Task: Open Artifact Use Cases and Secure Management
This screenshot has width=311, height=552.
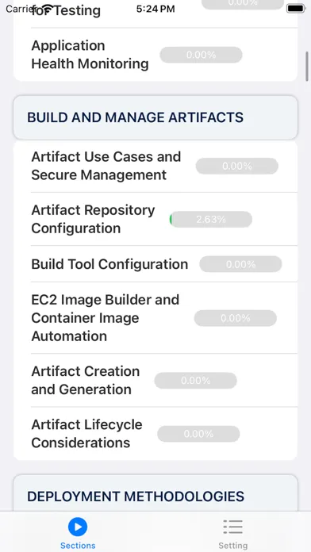Action: [155, 166]
